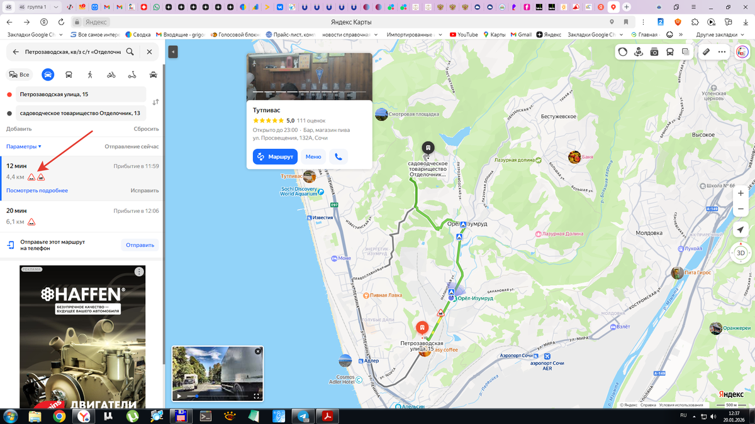Play the mini video preview
755x424 pixels.
(x=179, y=396)
